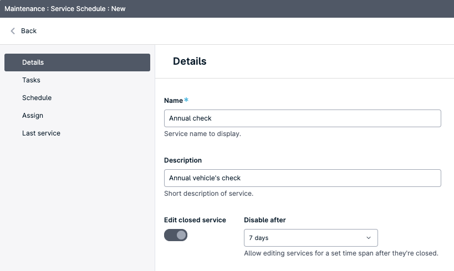454x271 pixels.
Task: Click the 'Description' field label
Action: (x=183, y=160)
